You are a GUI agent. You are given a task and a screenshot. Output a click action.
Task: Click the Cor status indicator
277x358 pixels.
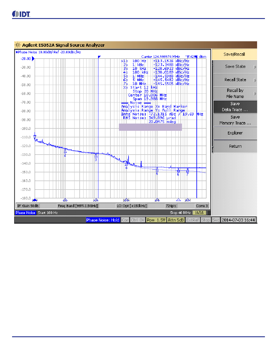(x=125, y=220)
